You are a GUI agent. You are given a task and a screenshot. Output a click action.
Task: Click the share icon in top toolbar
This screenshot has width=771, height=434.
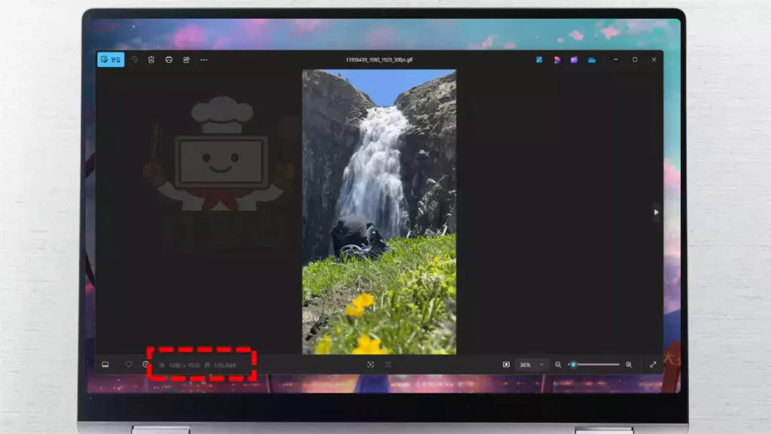pyautogui.click(x=186, y=60)
